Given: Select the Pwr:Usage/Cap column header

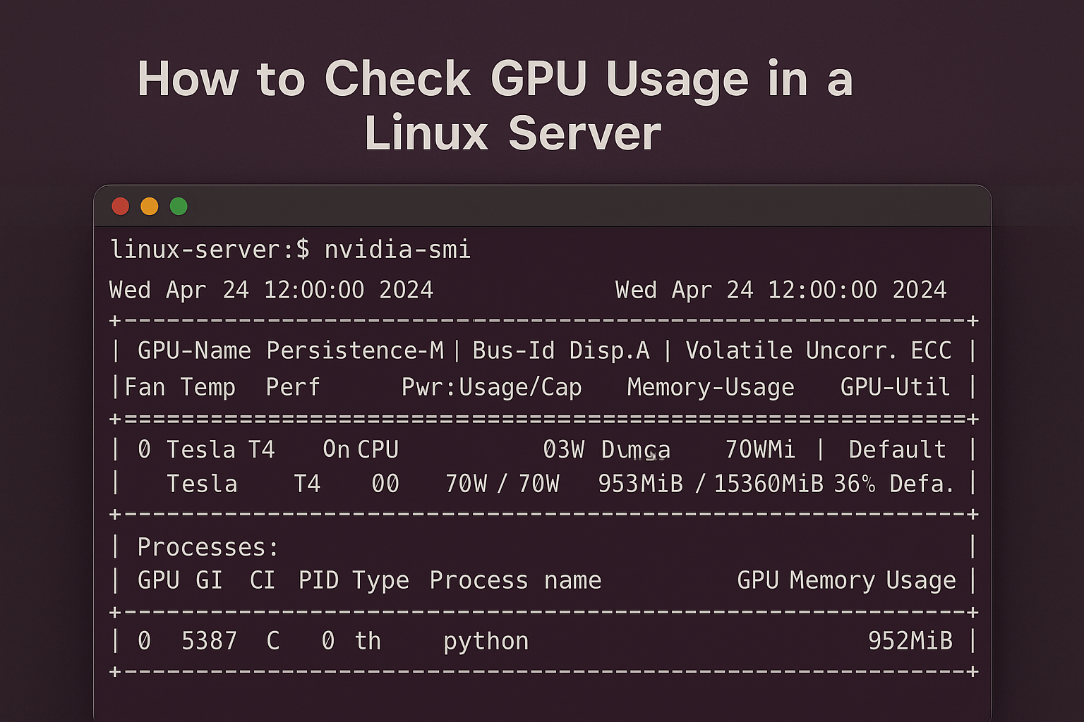Looking at the screenshot, I should [x=491, y=387].
